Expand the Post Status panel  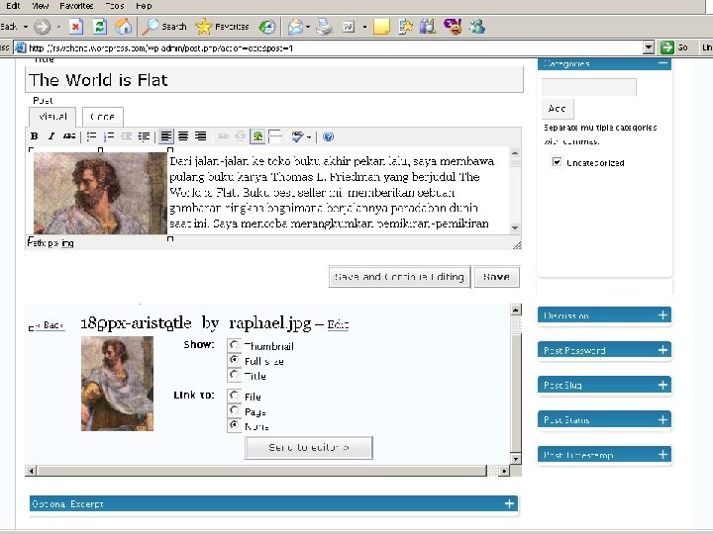(x=662, y=419)
